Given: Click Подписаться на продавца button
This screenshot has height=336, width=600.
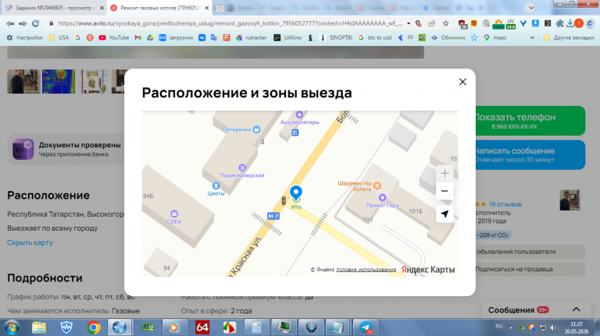Looking at the screenshot, I should point(530,269).
